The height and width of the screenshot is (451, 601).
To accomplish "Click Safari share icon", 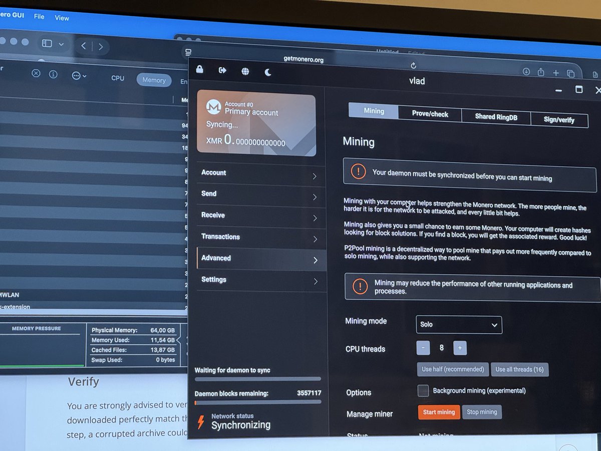I will tap(541, 72).
